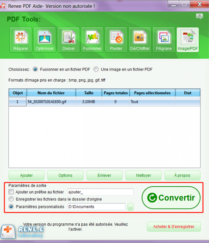This screenshot has height=243, width=209.
Task: Select the Dé/Chiffrer encryption tool
Action: 140,40
